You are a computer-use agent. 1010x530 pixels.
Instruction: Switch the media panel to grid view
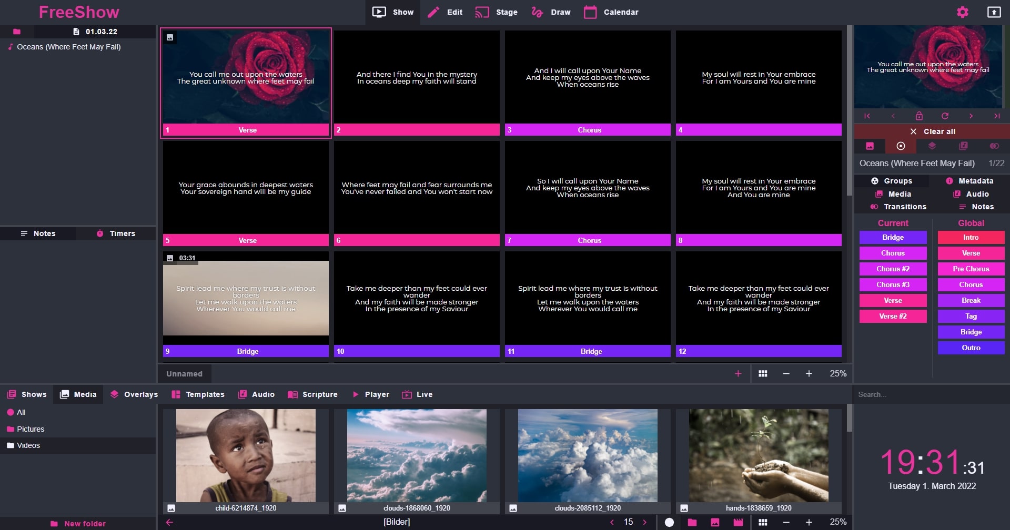click(762, 522)
